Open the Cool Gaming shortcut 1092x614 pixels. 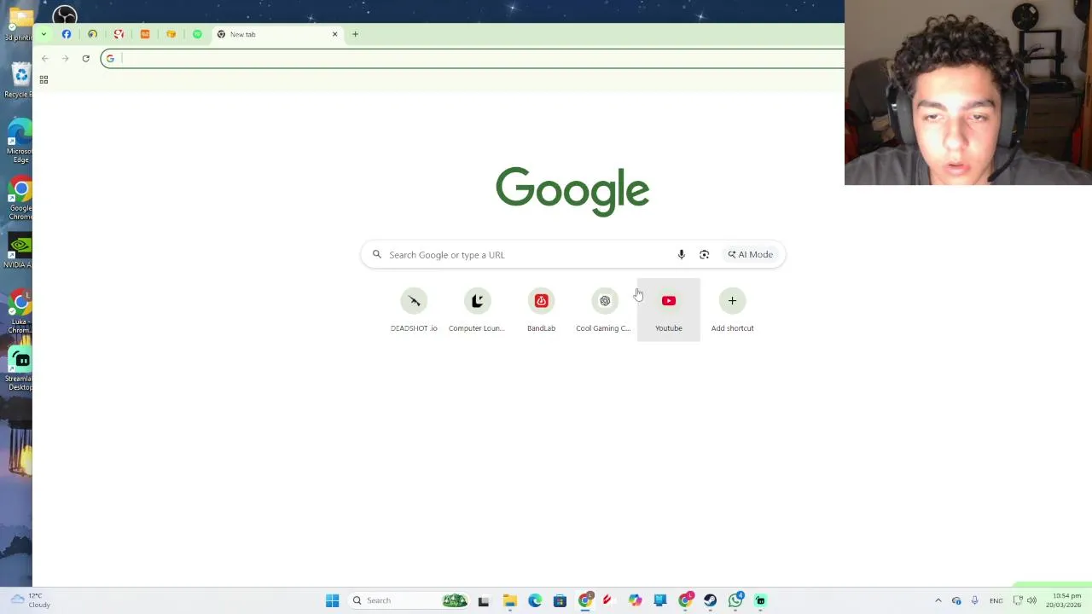pyautogui.click(x=604, y=310)
